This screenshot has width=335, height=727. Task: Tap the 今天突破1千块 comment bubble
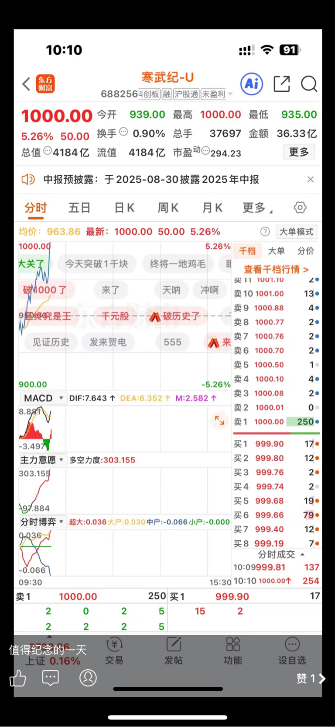pos(96,264)
